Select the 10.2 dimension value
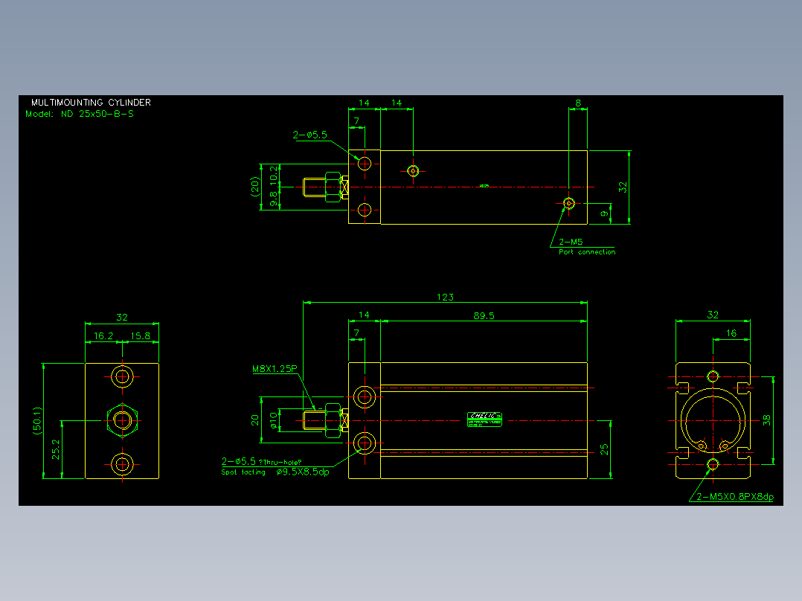 tap(274, 176)
